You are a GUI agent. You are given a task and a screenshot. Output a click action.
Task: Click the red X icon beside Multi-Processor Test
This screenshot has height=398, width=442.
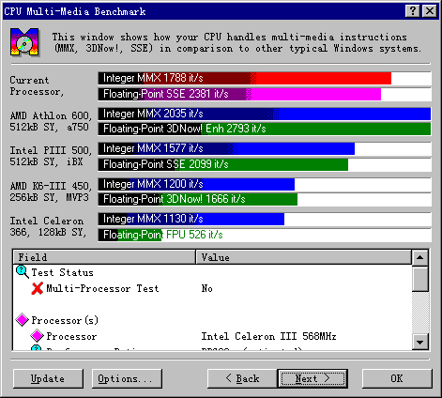(37, 288)
